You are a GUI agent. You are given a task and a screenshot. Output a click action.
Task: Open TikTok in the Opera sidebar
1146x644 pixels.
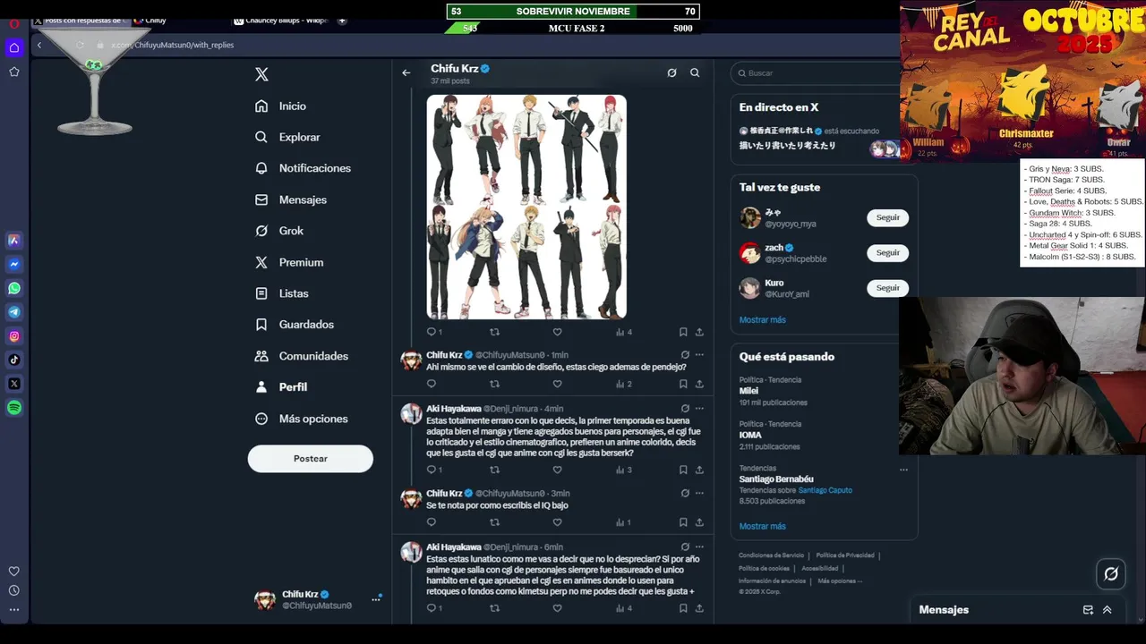(14, 360)
